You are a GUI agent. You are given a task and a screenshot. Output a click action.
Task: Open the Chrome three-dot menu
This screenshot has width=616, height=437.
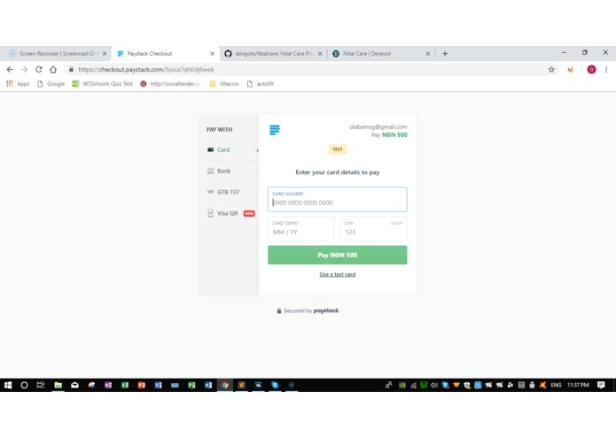606,69
